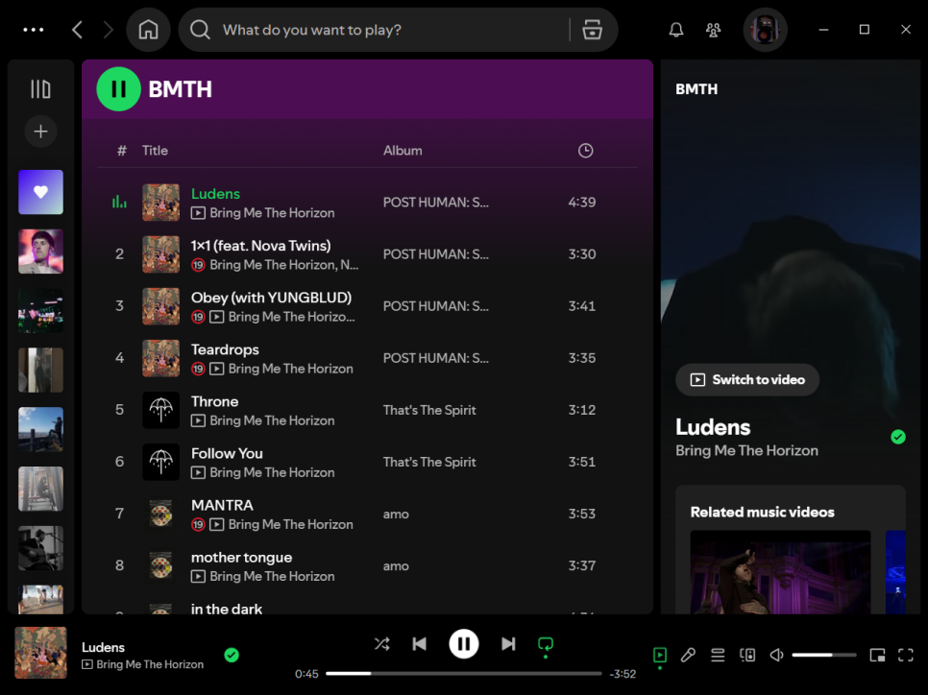This screenshot has height=695, width=928.
Task: Select the track 'Follow You'
Action: tap(227, 454)
